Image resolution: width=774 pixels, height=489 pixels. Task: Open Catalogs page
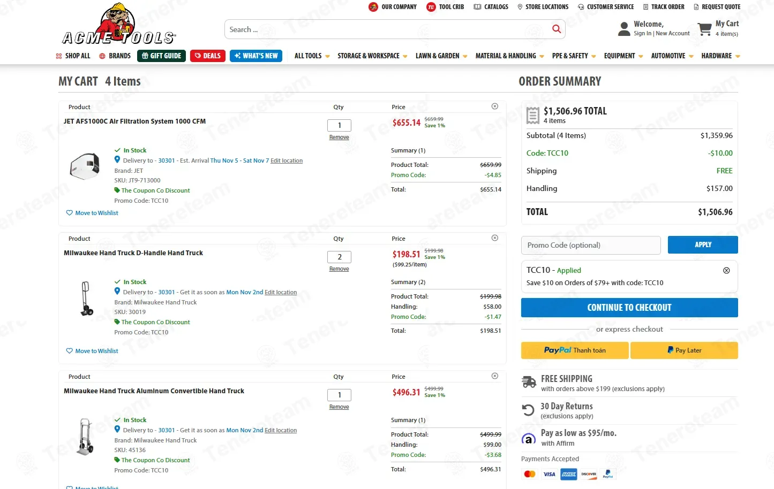(491, 7)
